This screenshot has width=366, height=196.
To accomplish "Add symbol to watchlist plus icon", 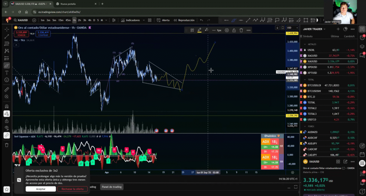I will [x=338, y=29].
